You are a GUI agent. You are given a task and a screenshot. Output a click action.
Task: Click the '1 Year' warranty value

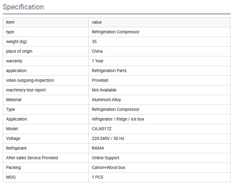pos(98,61)
